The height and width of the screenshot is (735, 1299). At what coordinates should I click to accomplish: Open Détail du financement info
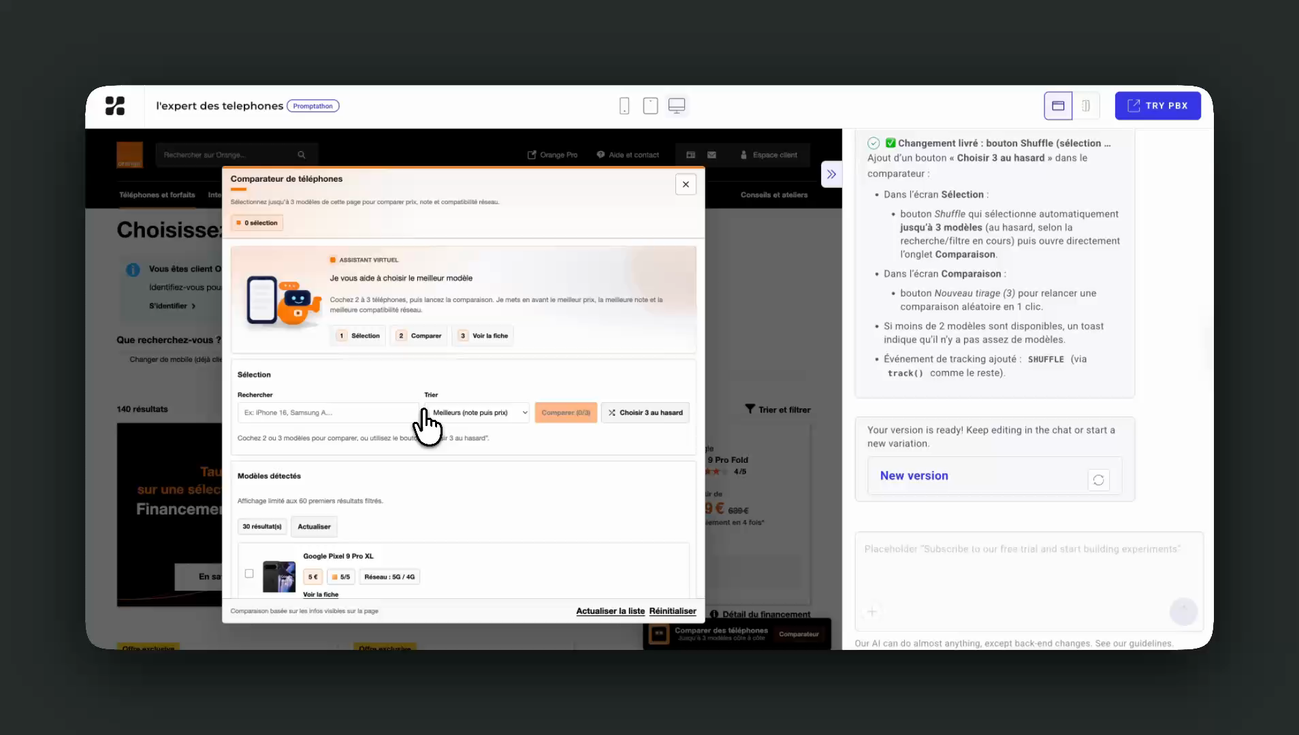(760, 615)
